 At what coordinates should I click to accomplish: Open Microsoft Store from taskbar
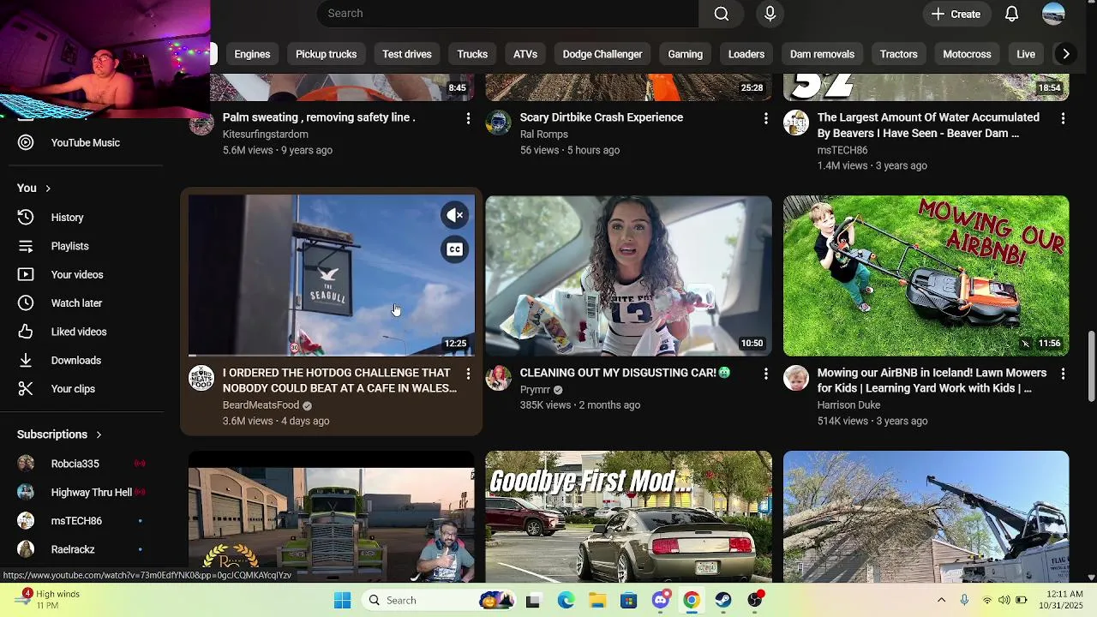coord(628,600)
